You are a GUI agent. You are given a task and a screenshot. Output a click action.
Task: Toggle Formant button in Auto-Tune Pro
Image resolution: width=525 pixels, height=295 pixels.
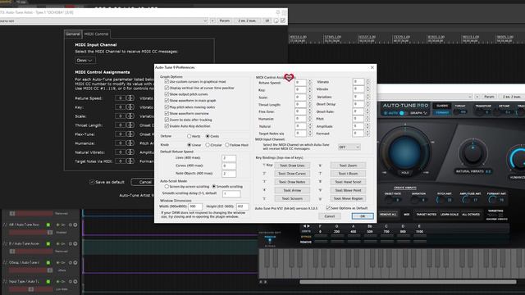442,113
